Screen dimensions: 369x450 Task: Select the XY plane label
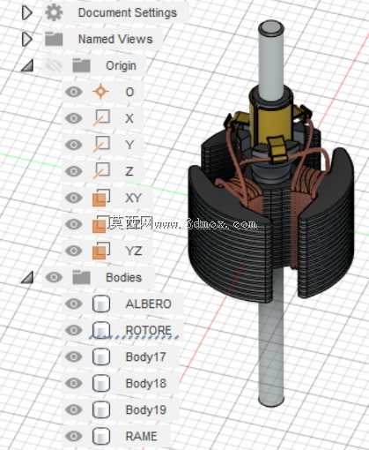(133, 198)
